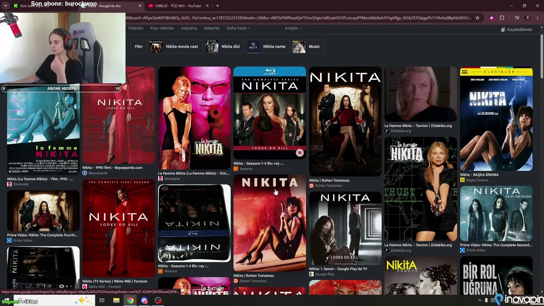Click the 'Nikita - 1990 filmi - Beyazperde.com' caption
This screenshot has width=544, height=306.
tap(112, 167)
